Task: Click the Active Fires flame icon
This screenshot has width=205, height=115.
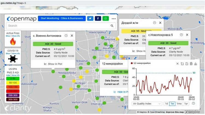Action: [13, 41]
